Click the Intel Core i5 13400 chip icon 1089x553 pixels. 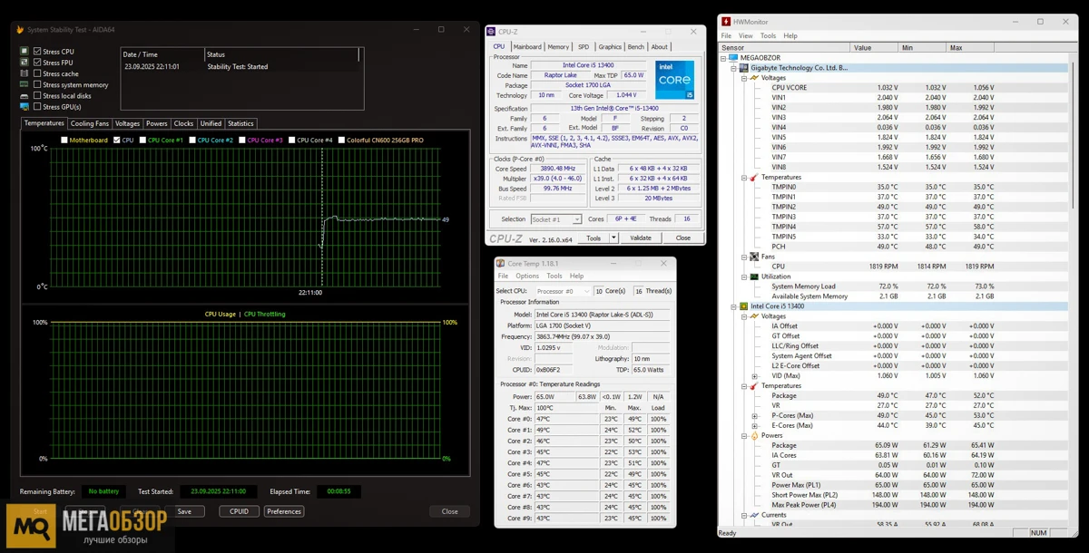pos(744,306)
